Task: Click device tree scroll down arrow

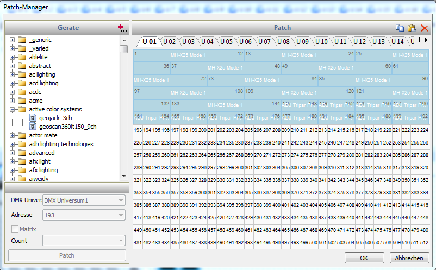Action: [x=124, y=177]
